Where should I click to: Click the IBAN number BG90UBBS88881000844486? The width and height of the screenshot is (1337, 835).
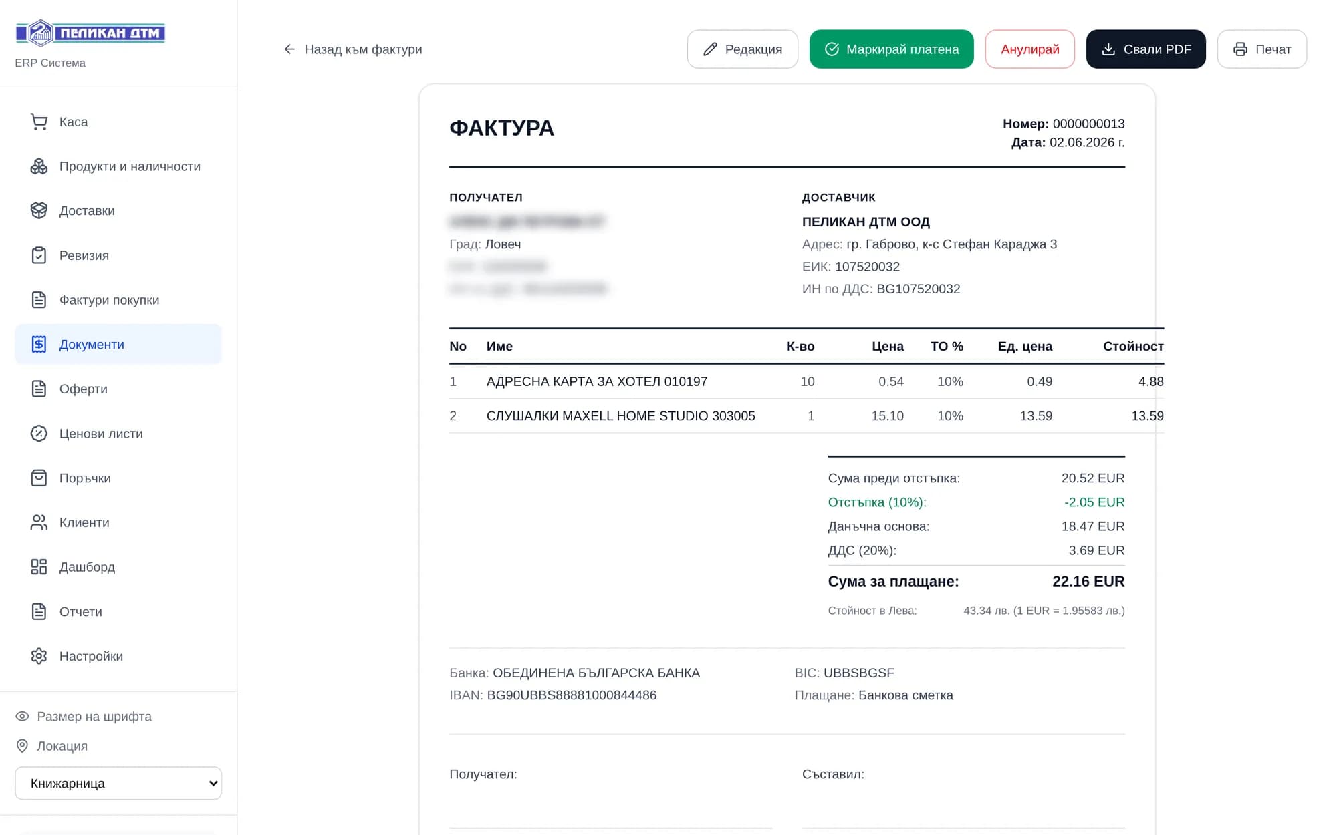click(x=572, y=695)
